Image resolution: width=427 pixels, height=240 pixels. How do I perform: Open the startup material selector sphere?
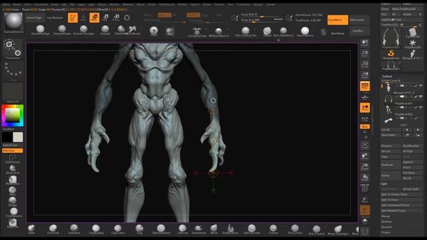[13, 22]
